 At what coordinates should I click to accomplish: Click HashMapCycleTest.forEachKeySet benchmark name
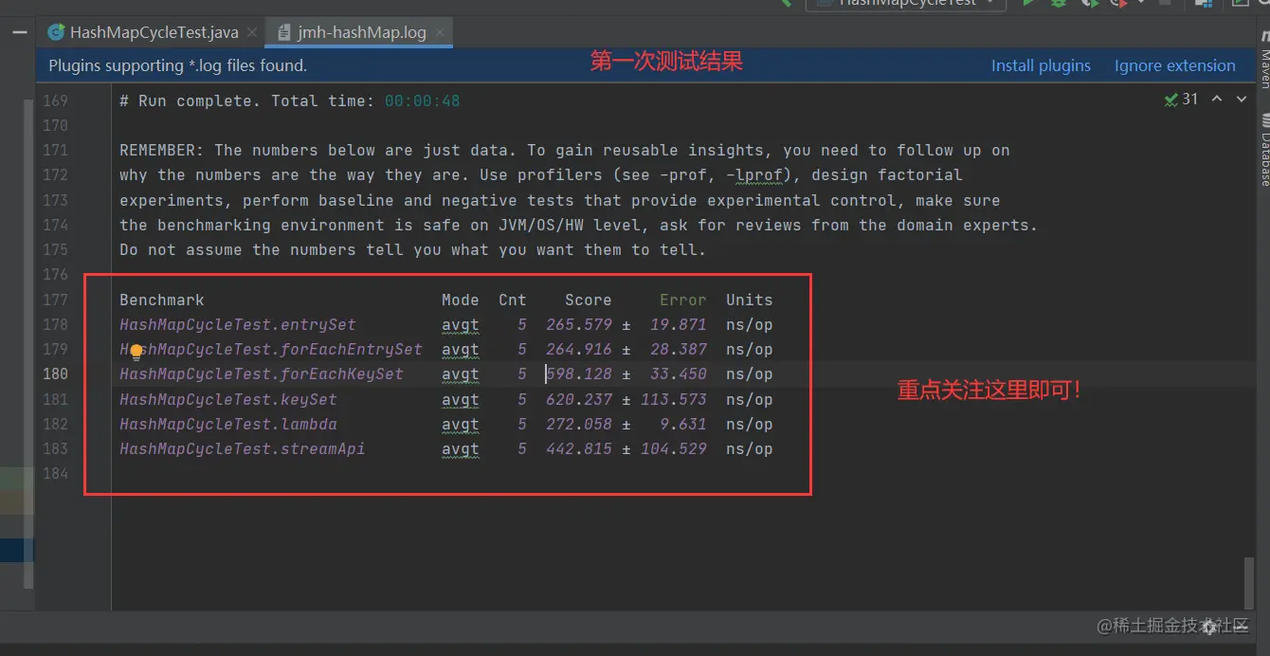click(262, 374)
